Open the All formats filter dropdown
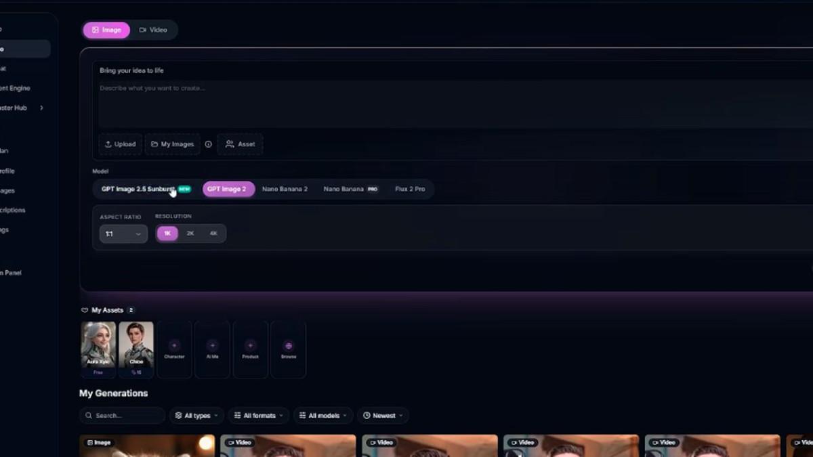This screenshot has height=457, width=813. (259, 416)
